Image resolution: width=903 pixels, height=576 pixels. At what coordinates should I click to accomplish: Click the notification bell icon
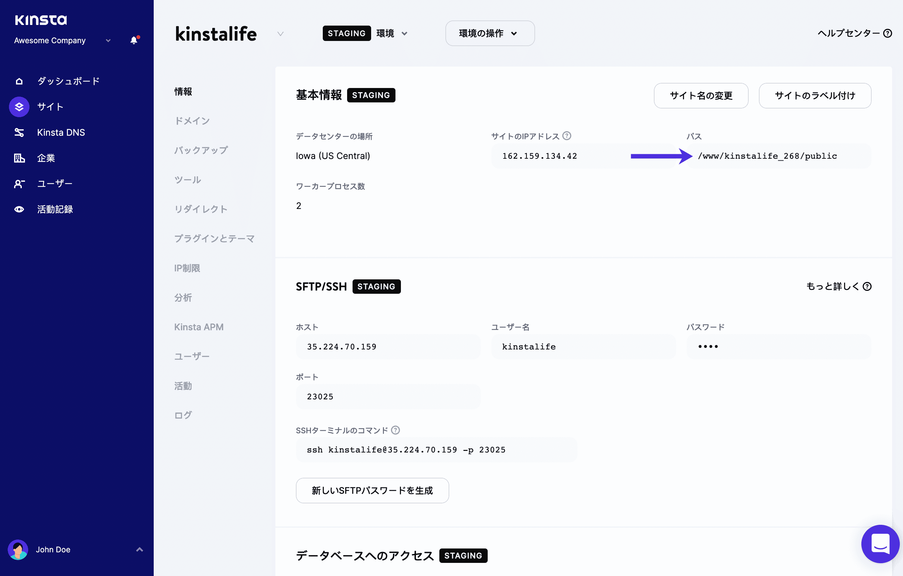point(134,40)
